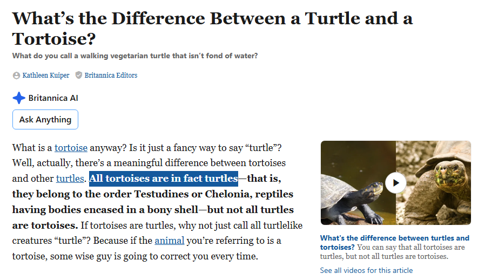Open See all videos for this article
The height and width of the screenshot is (274, 485).
[366, 270]
